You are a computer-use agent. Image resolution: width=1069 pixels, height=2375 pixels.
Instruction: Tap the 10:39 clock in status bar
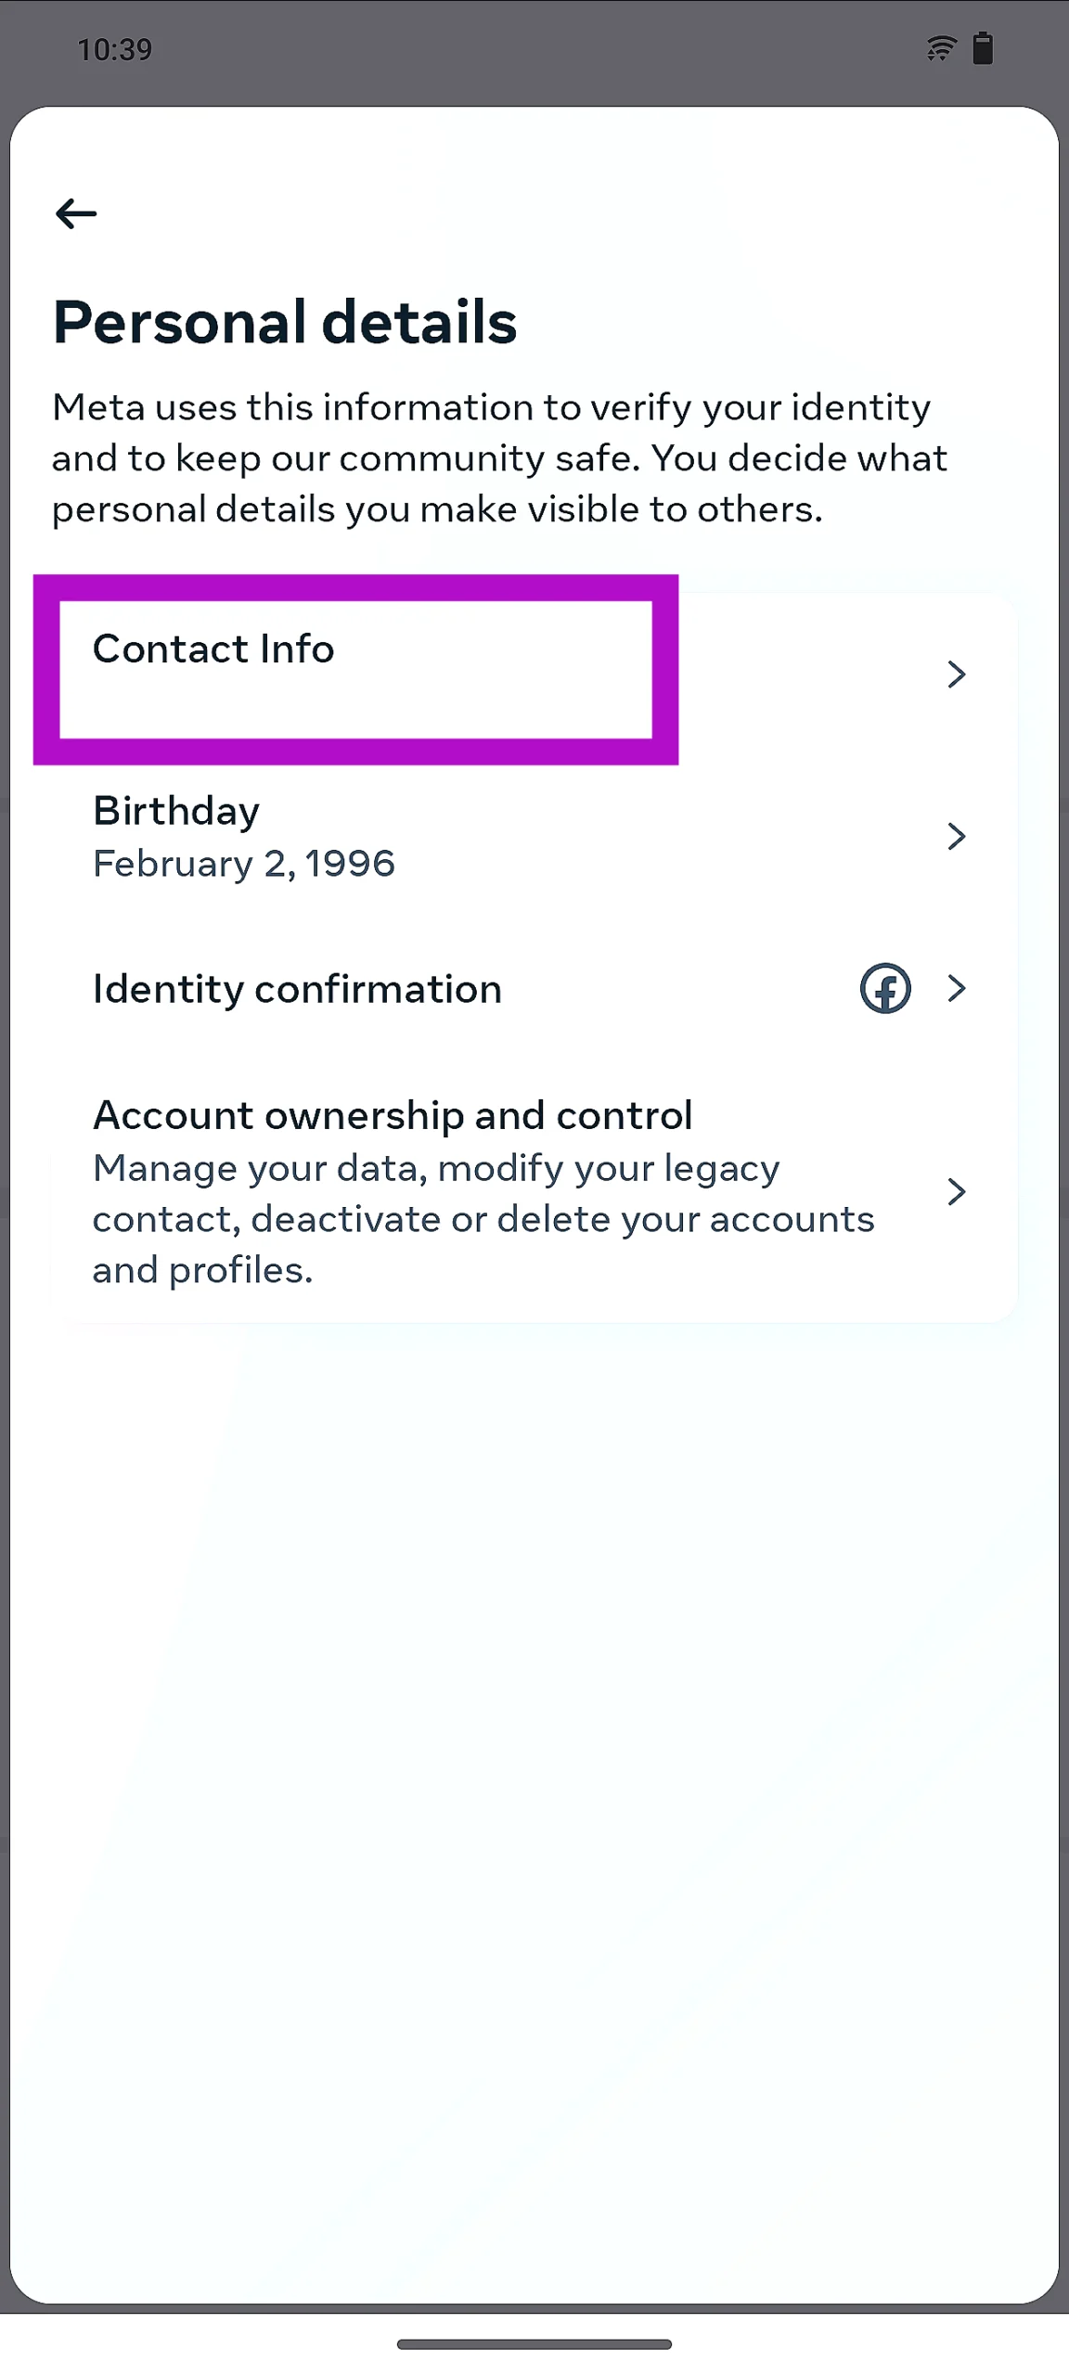tap(114, 49)
